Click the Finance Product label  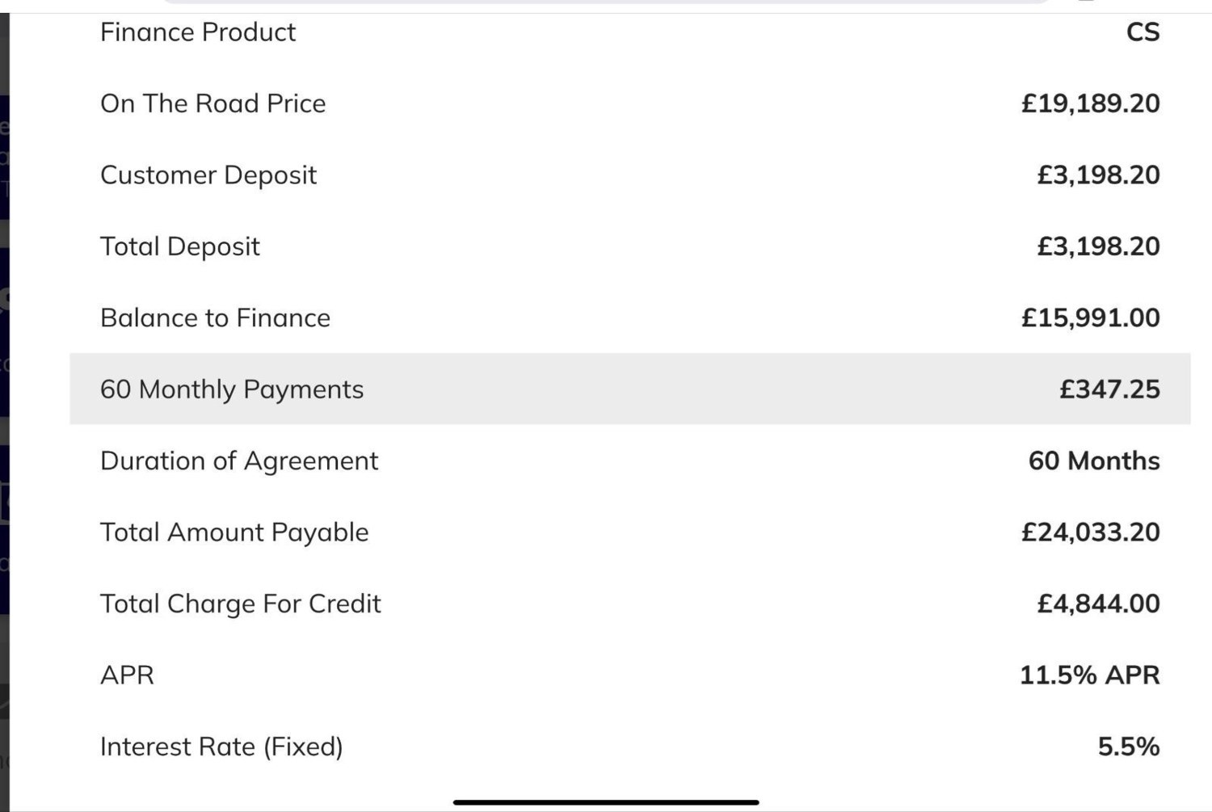(x=198, y=32)
